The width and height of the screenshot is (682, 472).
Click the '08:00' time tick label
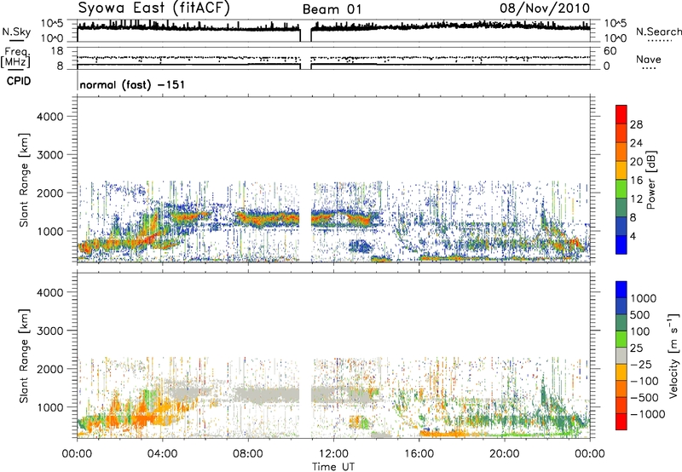tap(248, 454)
